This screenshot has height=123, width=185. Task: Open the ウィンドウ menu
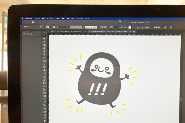click(80, 18)
